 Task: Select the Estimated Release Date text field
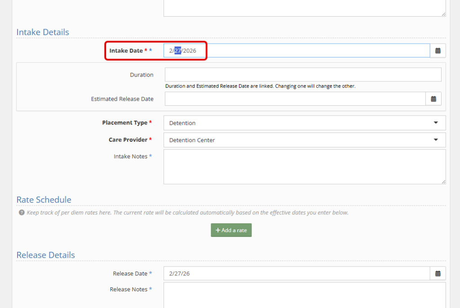coord(295,99)
